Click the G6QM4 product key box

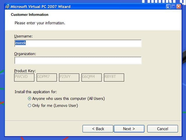tap(92, 77)
